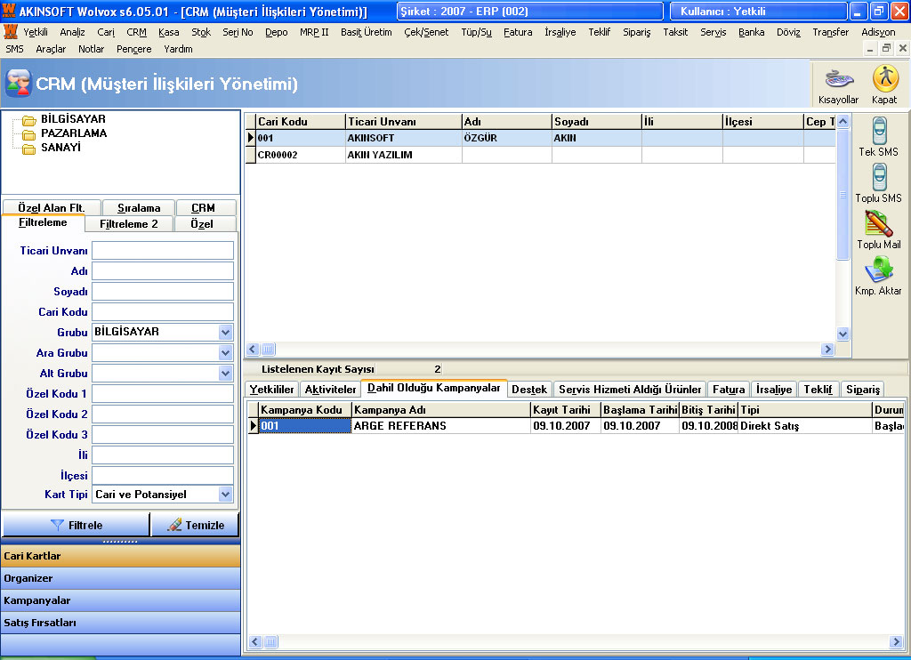This screenshot has height=660, width=911.
Task: Open the Toplu Mail bulk email icon
Action: [878, 229]
